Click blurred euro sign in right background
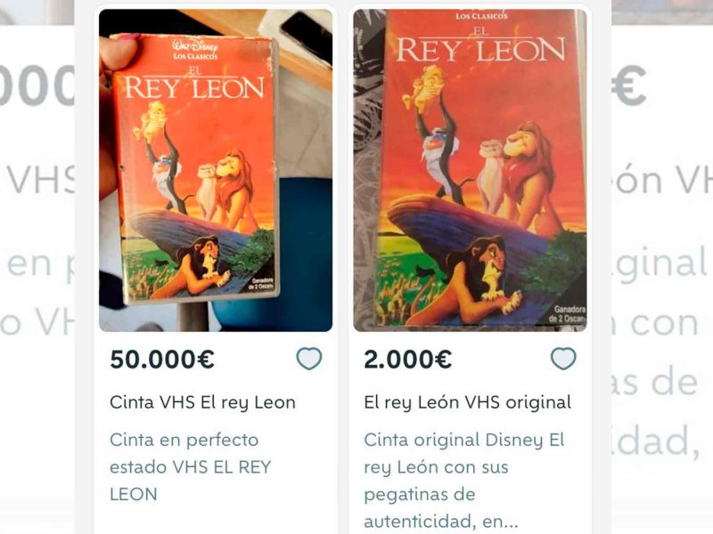The image size is (713, 534). pyautogui.click(x=628, y=85)
